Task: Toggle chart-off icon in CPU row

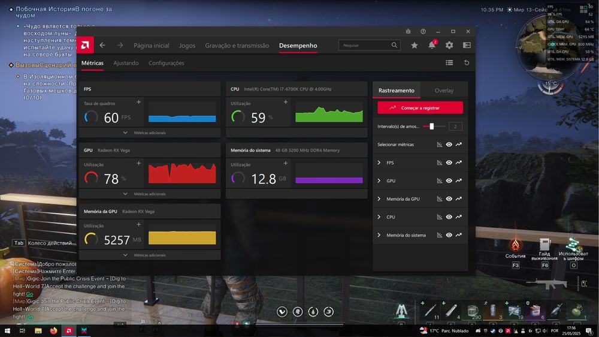Action: [439, 217]
